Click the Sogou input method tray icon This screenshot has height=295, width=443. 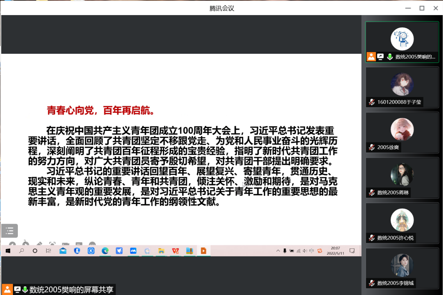[x=319, y=251]
